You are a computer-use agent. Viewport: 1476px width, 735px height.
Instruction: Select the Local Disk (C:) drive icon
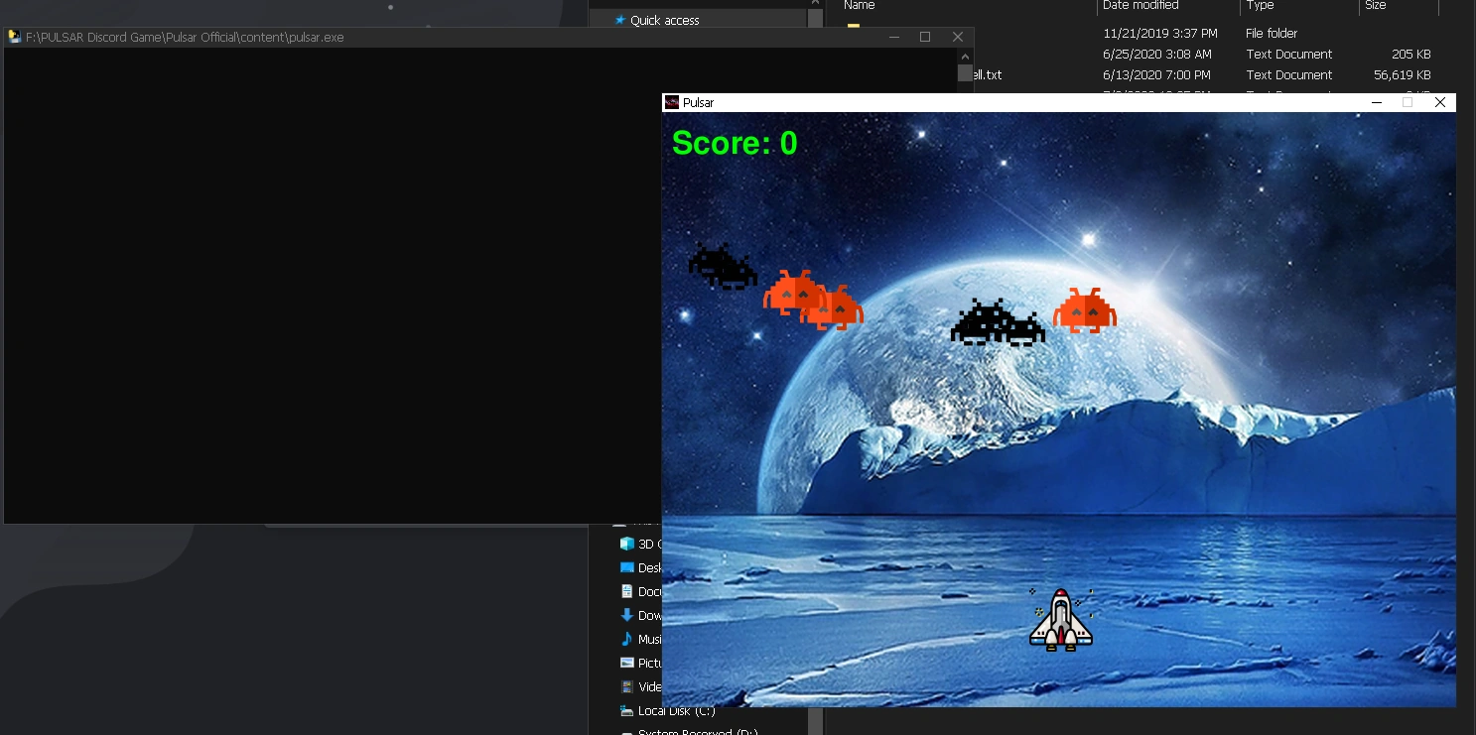click(626, 710)
